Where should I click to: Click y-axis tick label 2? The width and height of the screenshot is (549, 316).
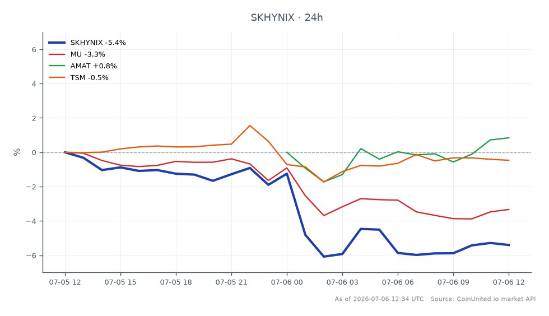click(34, 118)
